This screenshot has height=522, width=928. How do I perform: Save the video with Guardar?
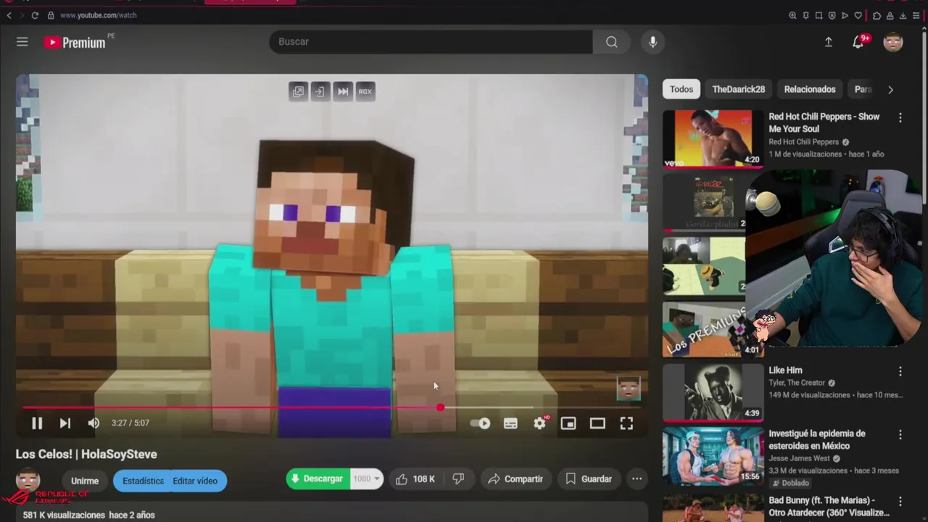589,479
